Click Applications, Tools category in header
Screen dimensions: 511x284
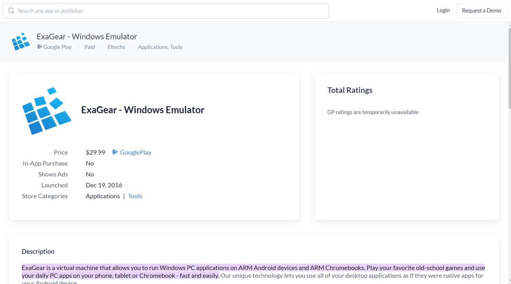click(x=160, y=47)
